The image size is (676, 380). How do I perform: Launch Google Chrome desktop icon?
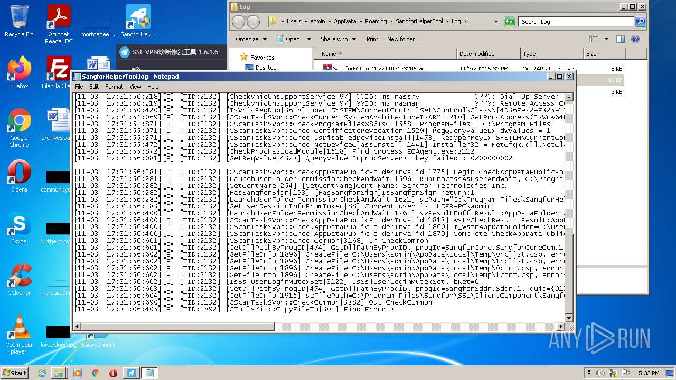tap(19, 128)
